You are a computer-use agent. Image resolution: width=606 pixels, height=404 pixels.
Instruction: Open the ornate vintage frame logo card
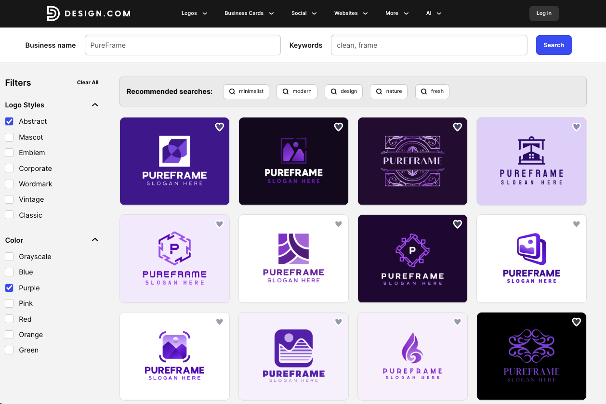tap(412, 161)
